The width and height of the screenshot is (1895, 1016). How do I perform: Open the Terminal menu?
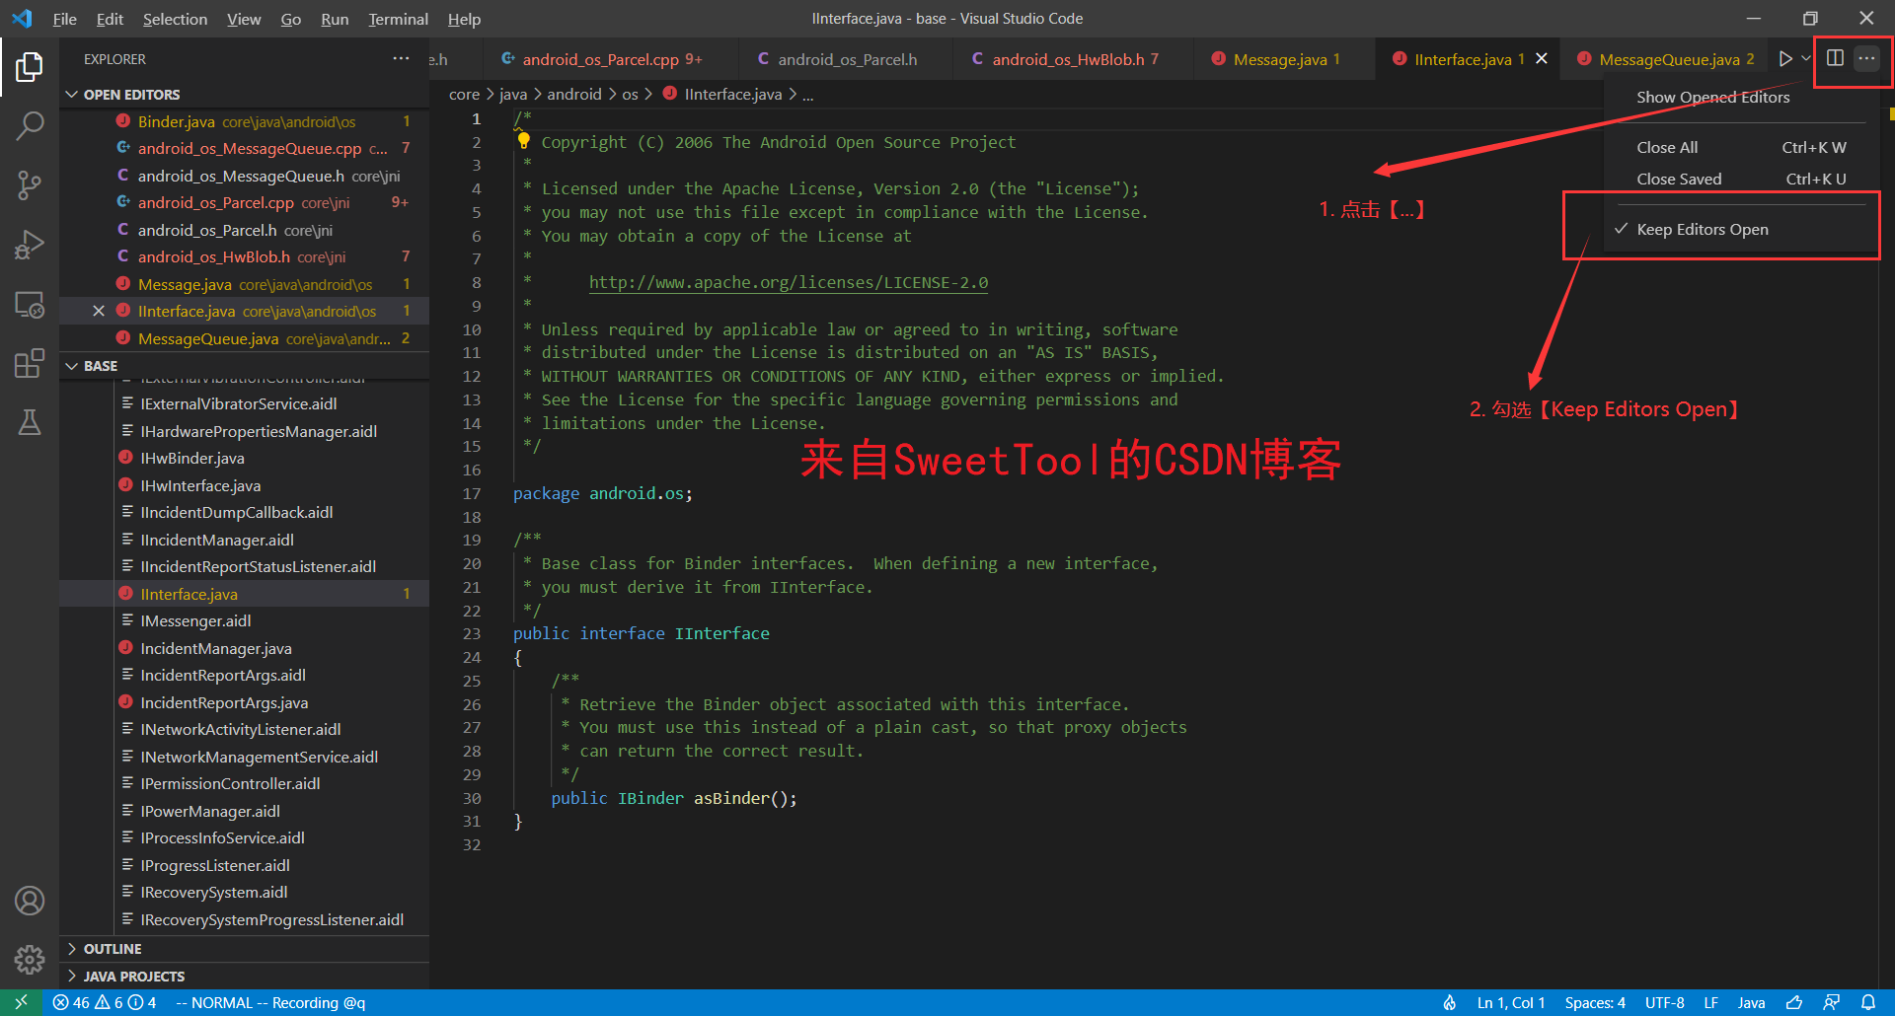(x=398, y=19)
